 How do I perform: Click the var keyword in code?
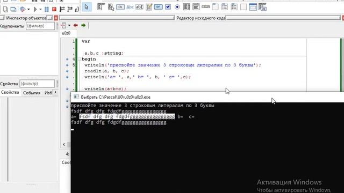pos(86,41)
